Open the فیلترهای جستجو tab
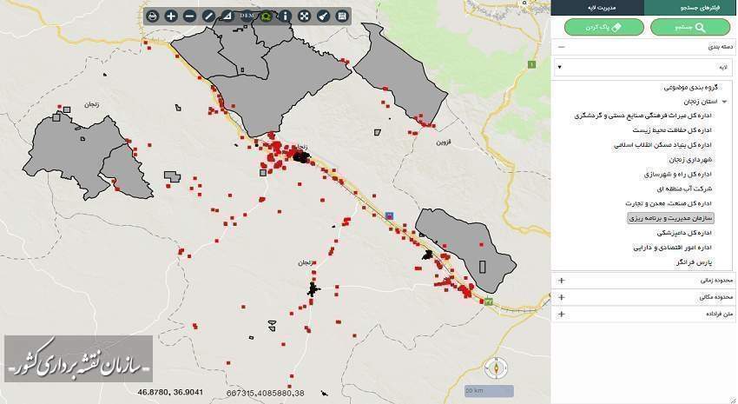The width and height of the screenshot is (738, 404). 691,7
